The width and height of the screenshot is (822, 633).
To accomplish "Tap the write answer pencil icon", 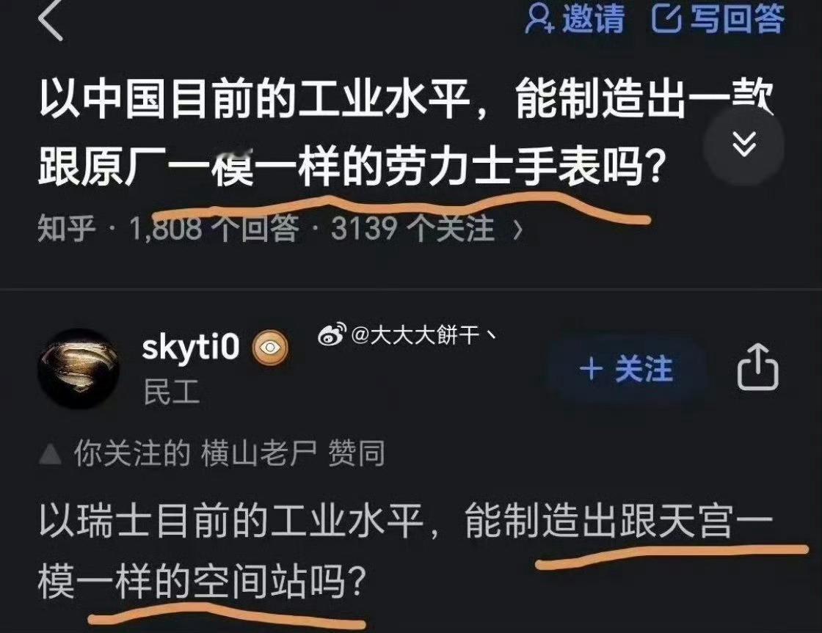I will (667, 18).
